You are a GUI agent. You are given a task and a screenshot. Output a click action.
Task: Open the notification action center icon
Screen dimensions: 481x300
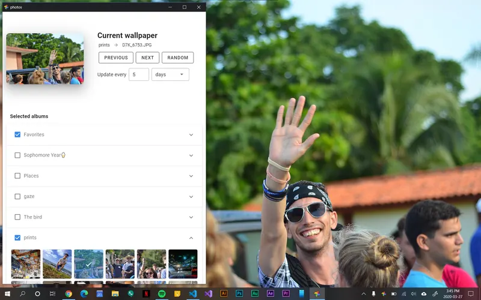tap(471, 294)
